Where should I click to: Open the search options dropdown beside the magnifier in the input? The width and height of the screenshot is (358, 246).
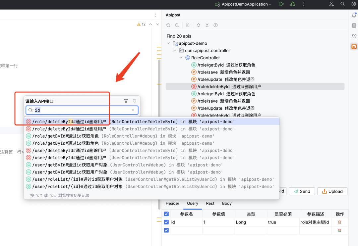[31, 110]
